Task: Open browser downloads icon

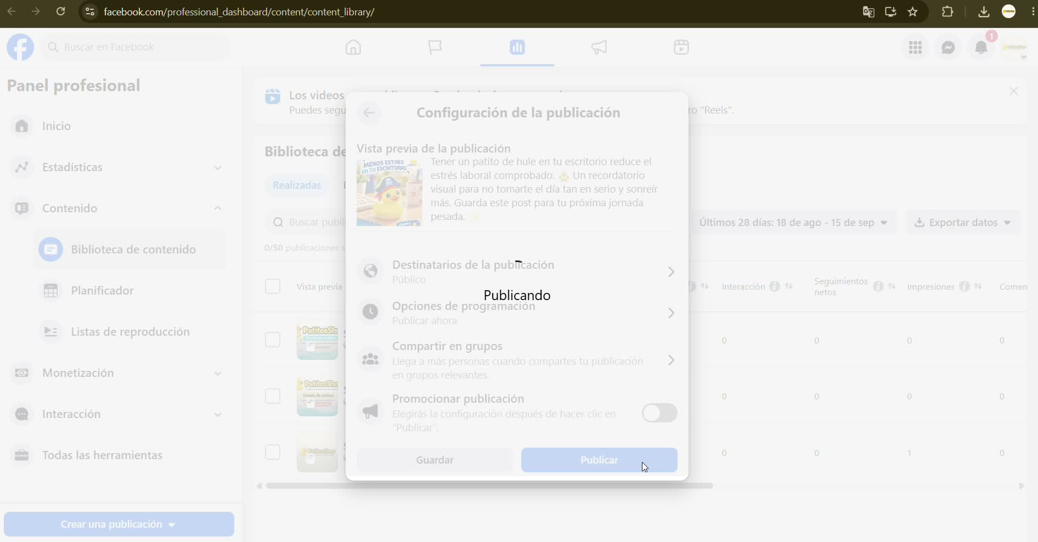Action: [x=984, y=12]
